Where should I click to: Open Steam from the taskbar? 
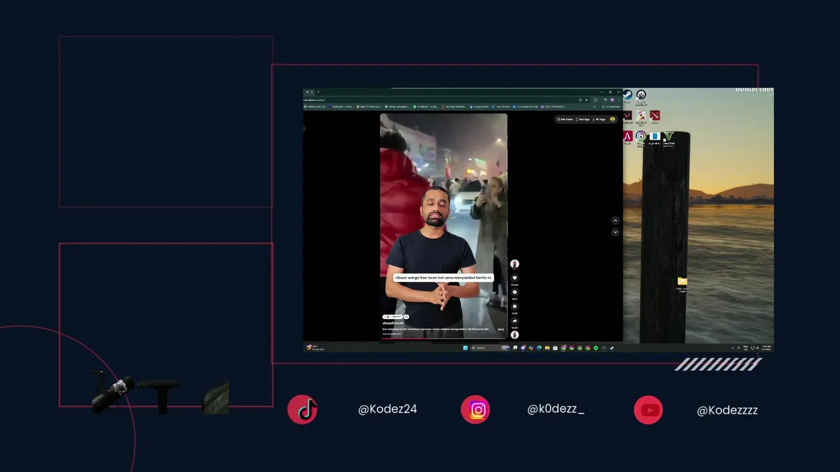tap(612, 347)
